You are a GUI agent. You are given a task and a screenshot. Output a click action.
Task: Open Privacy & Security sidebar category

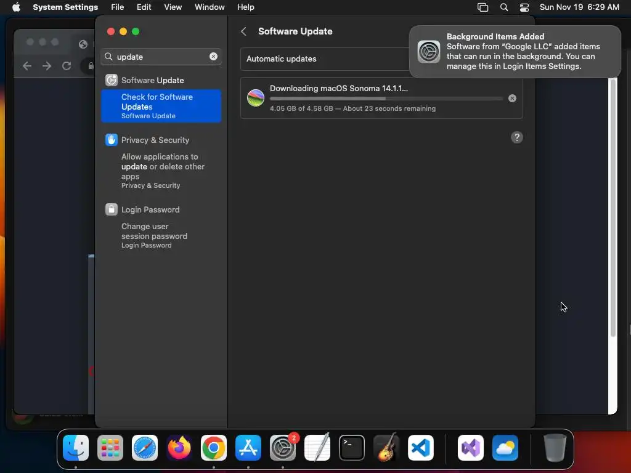coord(161,140)
